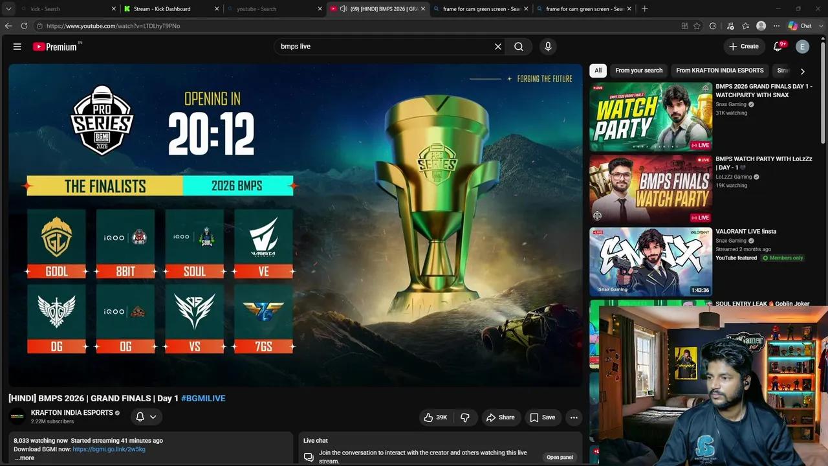Click the Share button

point(501,417)
